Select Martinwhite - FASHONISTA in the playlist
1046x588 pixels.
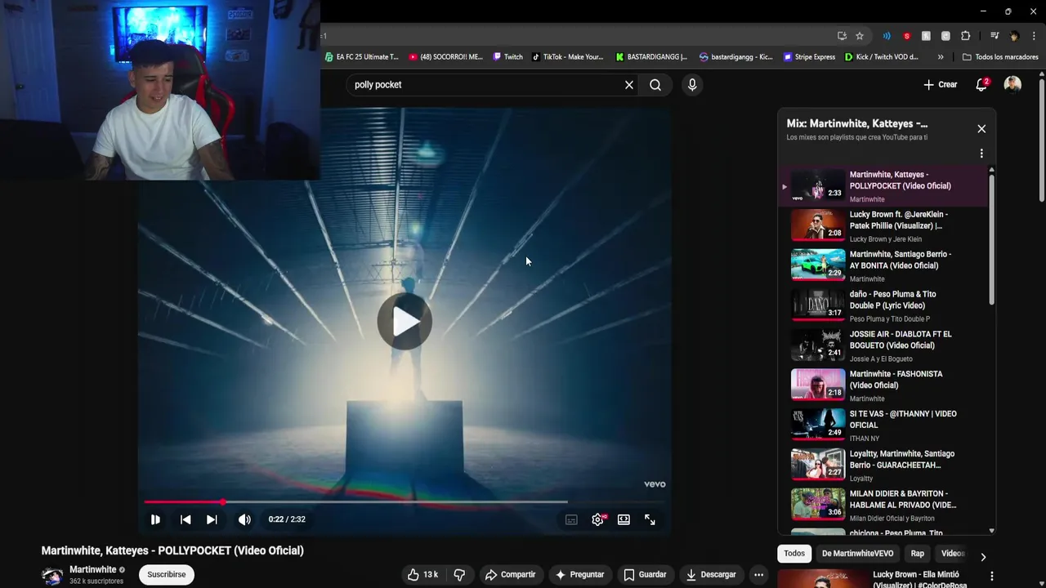pos(883,385)
